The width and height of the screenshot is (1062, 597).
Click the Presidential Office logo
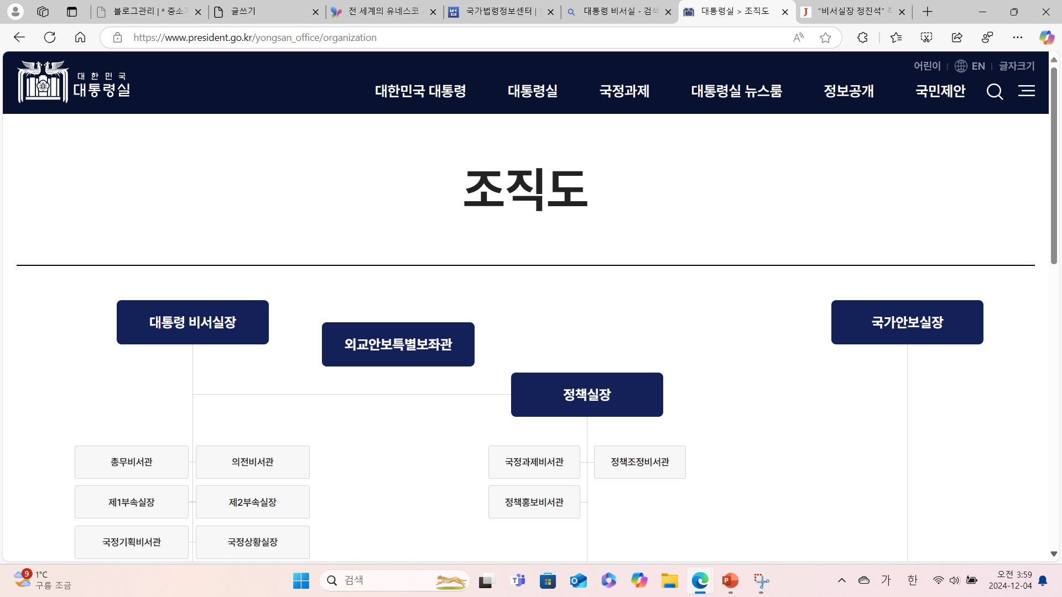(x=74, y=82)
